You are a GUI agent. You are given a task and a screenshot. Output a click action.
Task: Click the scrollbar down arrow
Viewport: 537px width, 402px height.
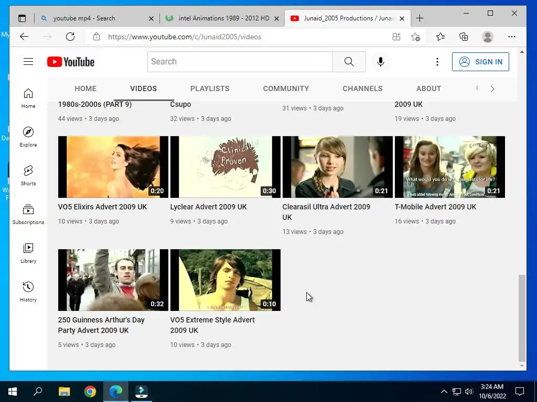(x=522, y=366)
